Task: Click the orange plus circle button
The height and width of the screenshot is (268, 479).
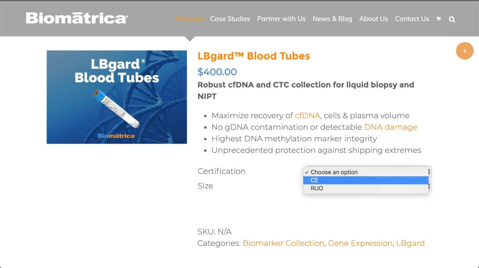Action: pyautogui.click(x=465, y=51)
